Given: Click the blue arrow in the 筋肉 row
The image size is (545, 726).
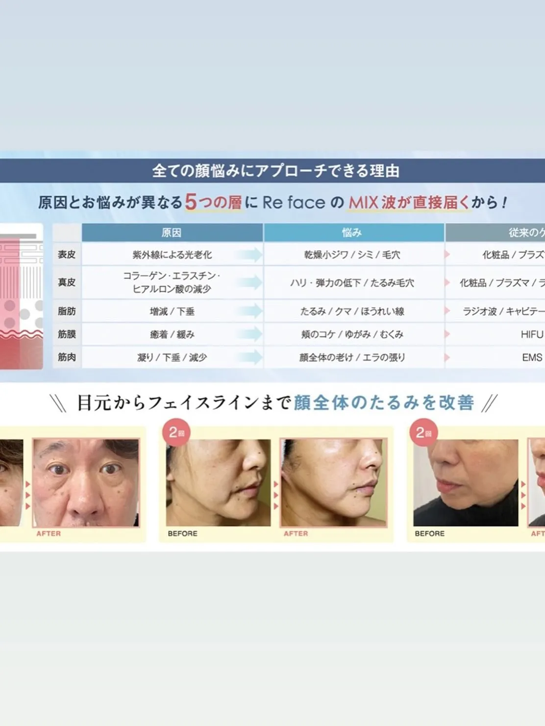Looking at the screenshot, I should point(248,357).
